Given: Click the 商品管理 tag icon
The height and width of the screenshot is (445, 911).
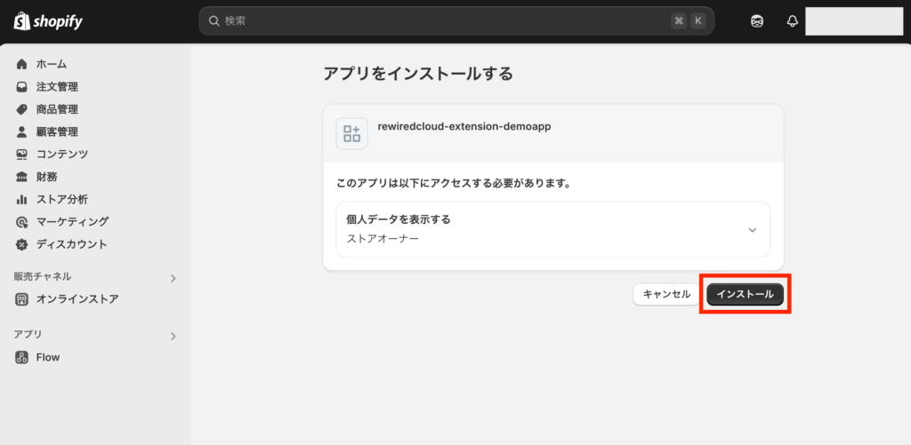Looking at the screenshot, I should (x=21, y=109).
